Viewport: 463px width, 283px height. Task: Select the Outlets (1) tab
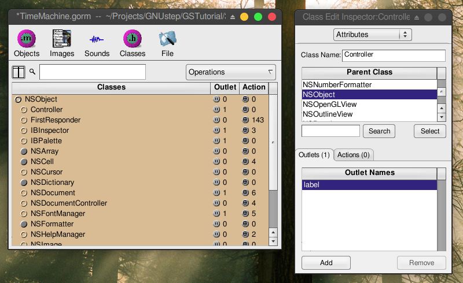coord(314,155)
